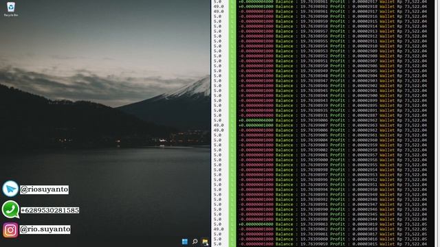This screenshot has height=247, width=440.
Task: Click profit value 0.00003015
Action: [x=365, y=244]
